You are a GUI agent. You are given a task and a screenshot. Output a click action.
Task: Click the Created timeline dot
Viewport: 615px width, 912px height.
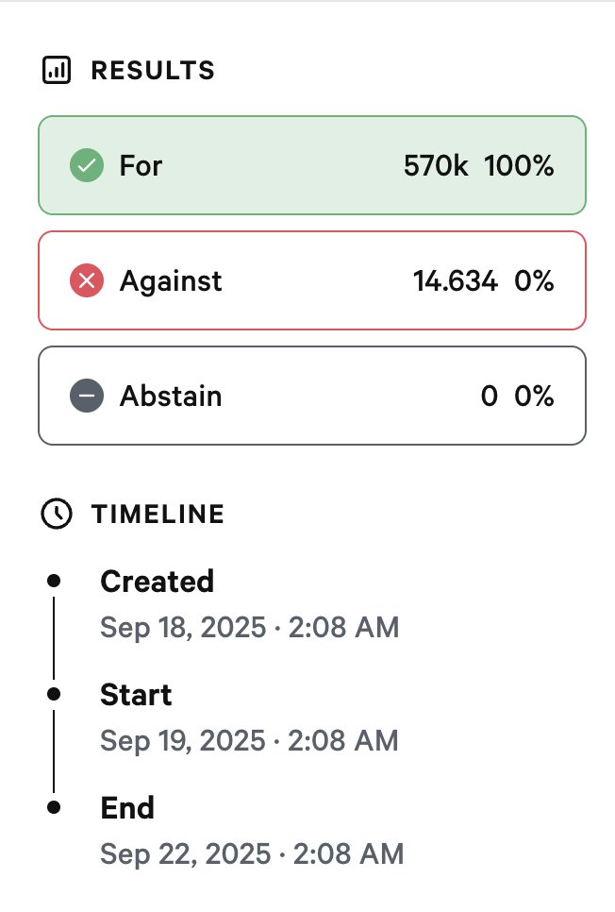54,580
